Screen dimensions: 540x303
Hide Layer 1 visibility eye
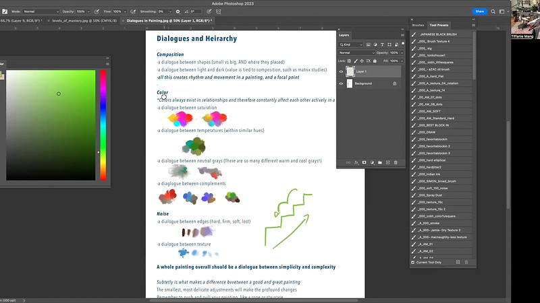click(341, 71)
